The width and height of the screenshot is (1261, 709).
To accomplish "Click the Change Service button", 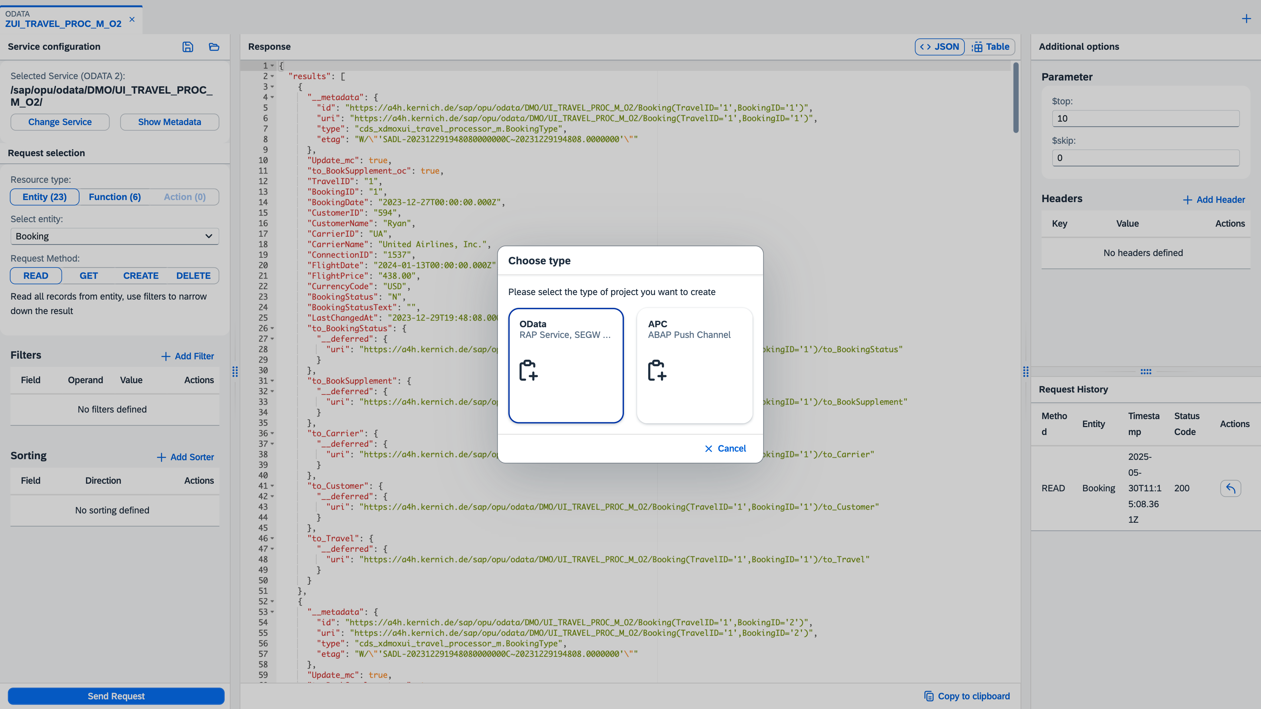I will (x=60, y=122).
